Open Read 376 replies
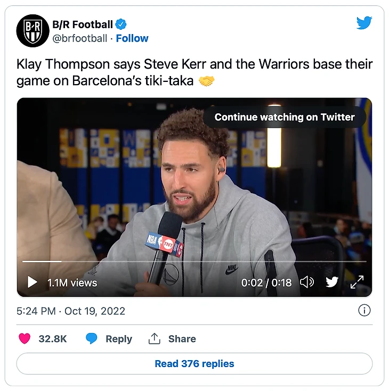Screen dimensions: 389x391 coord(194,364)
